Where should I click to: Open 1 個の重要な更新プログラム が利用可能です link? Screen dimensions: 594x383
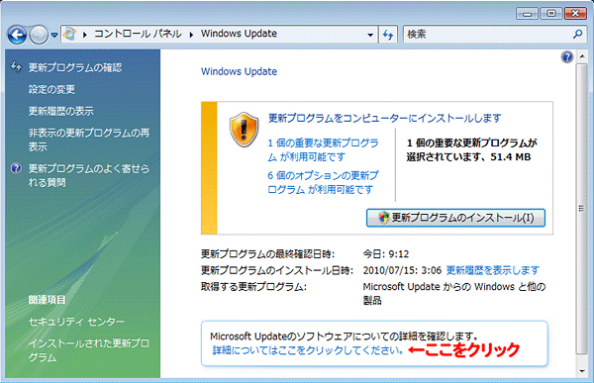click(x=323, y=149)
